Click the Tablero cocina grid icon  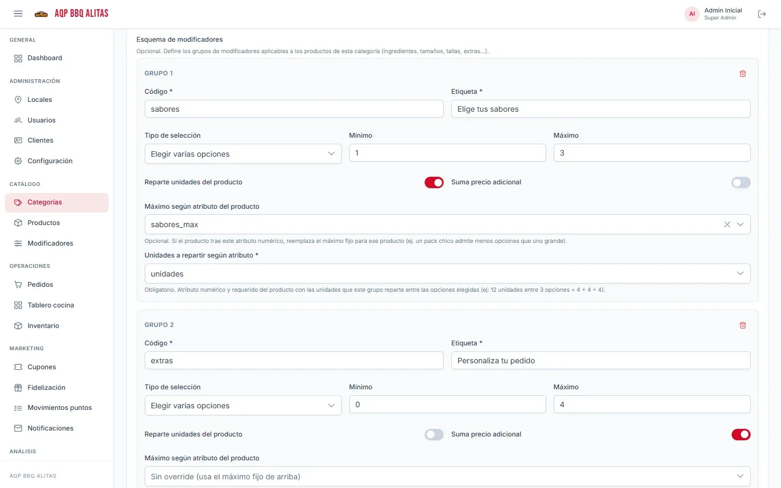coord(18,305)
